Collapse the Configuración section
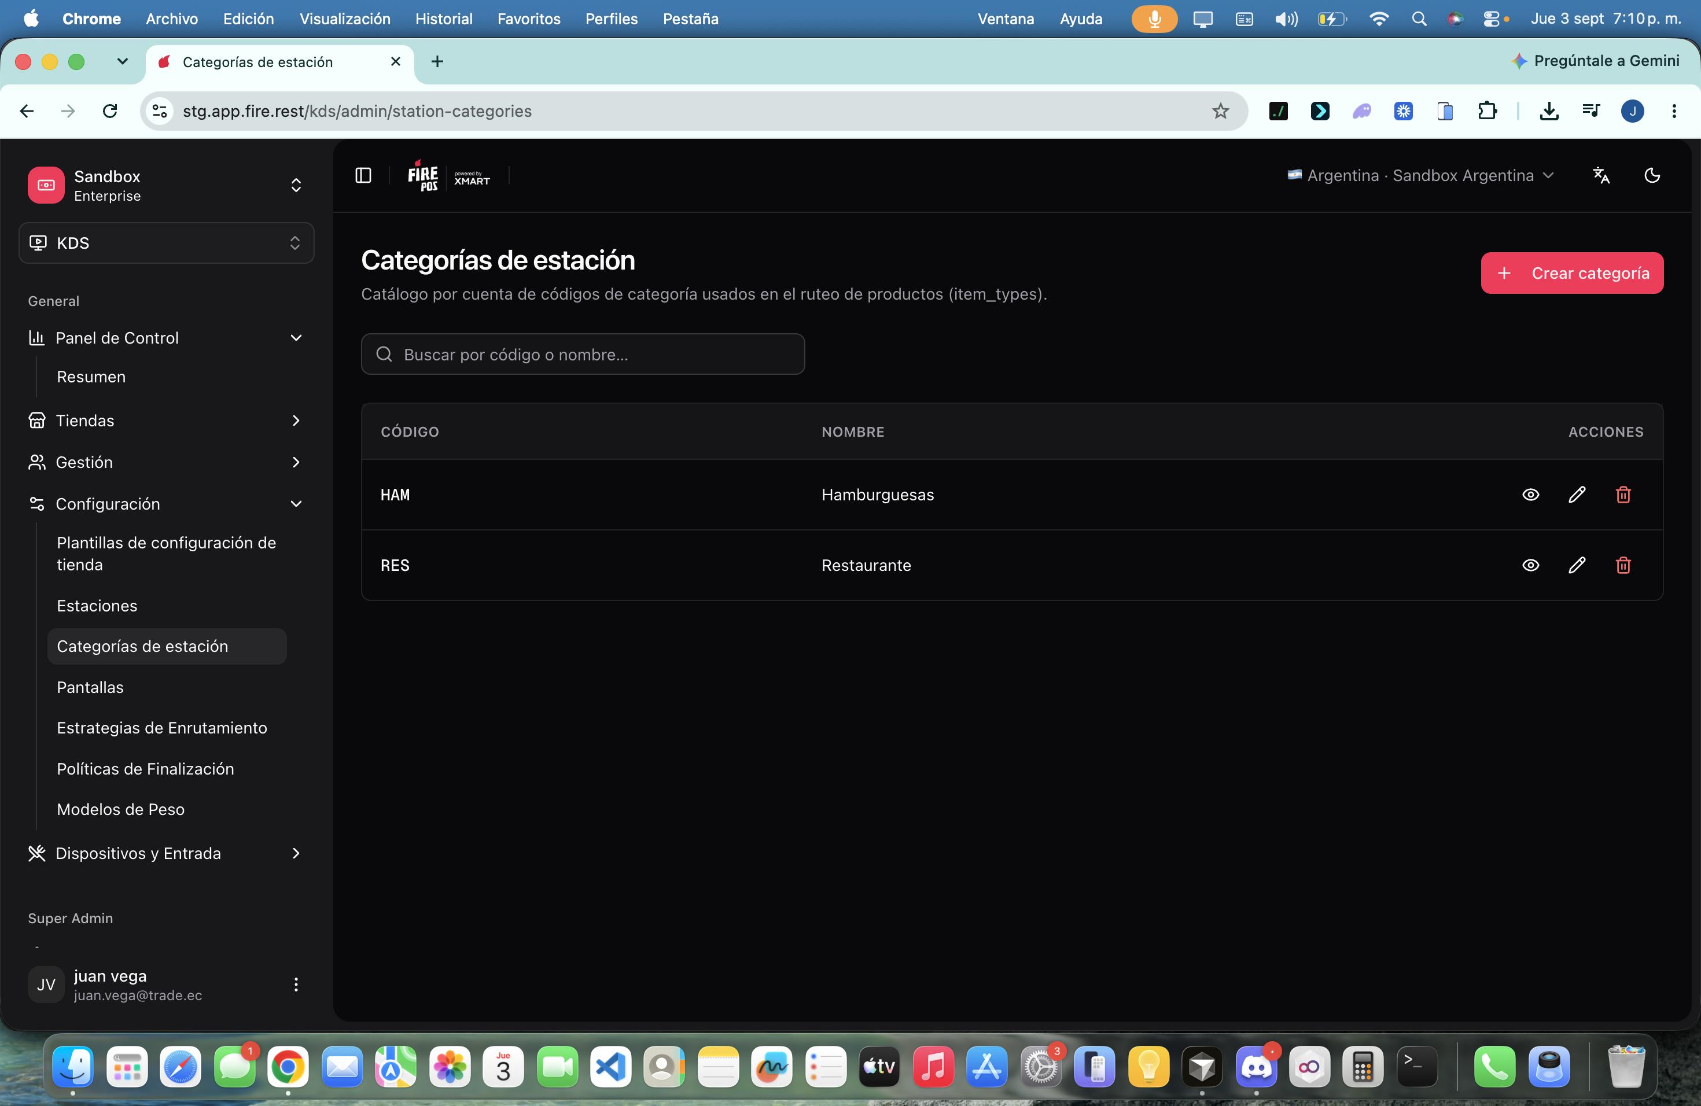 [166, 504]
